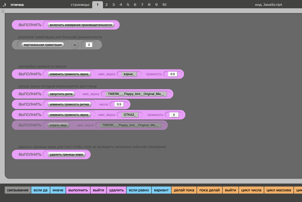The image size is (302, 202).
Task: Click the 'вертикальная гравитация' variable block
Action: tap(43, 44)
